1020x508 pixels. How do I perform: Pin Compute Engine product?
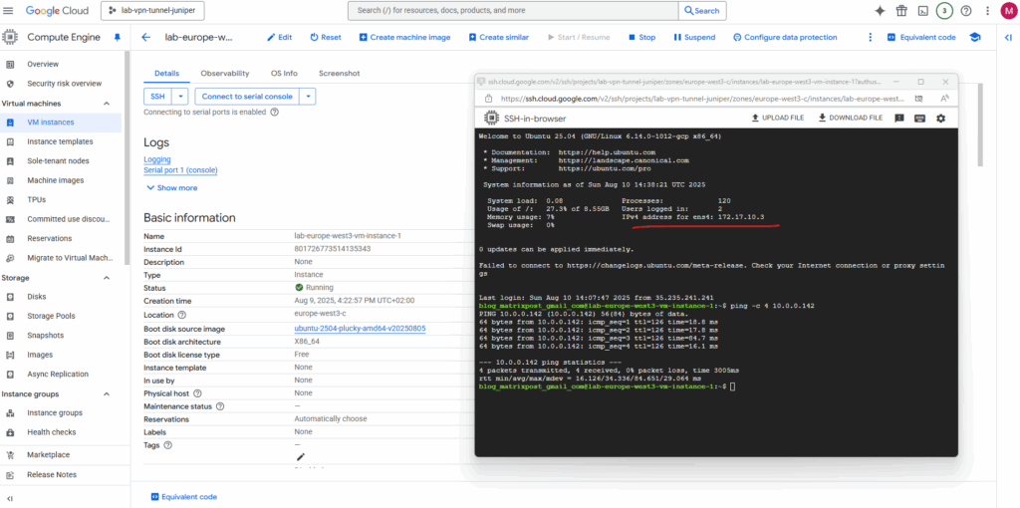(x=118, y=37)
